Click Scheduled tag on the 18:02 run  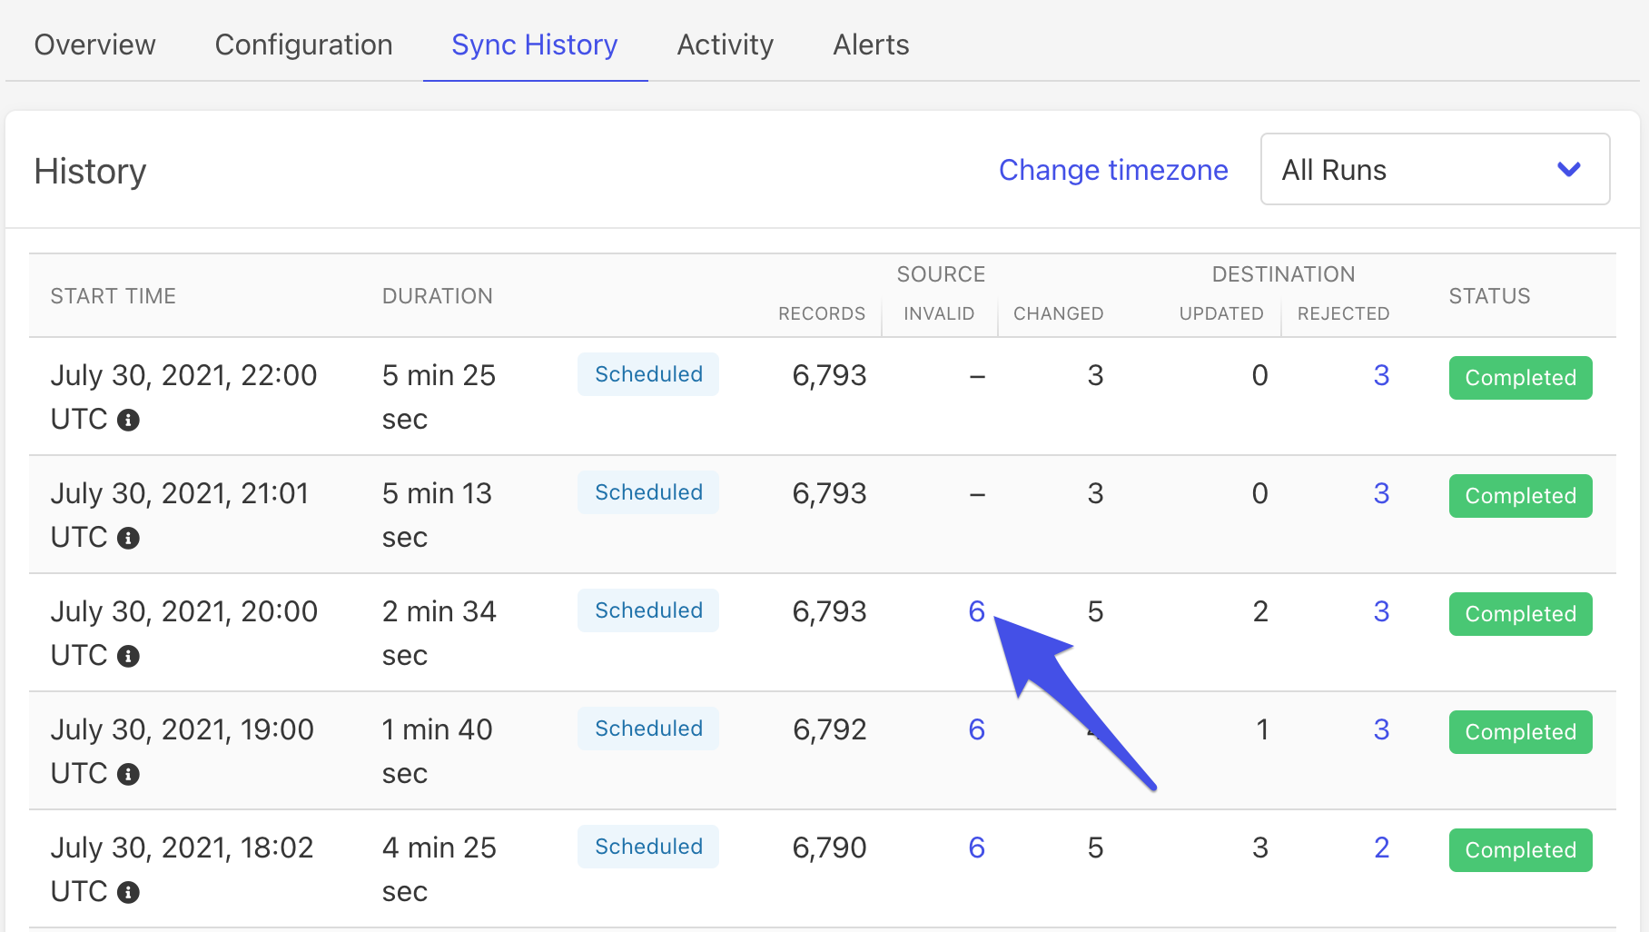point(648,847)
